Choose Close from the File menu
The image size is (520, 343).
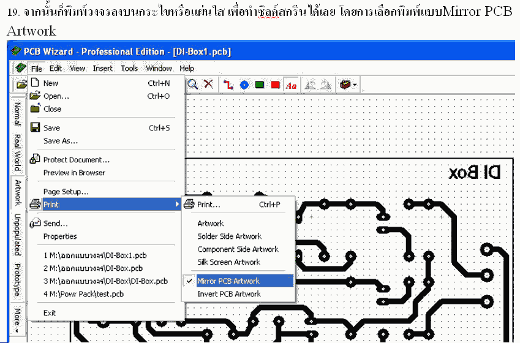tap(106, 109)
